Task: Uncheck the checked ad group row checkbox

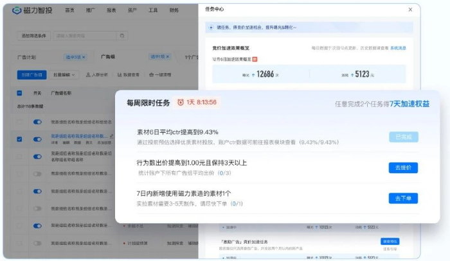Action: click(x=19, y=139)
